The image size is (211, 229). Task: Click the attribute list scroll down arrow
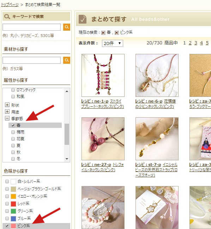click(x=67, y=159)
